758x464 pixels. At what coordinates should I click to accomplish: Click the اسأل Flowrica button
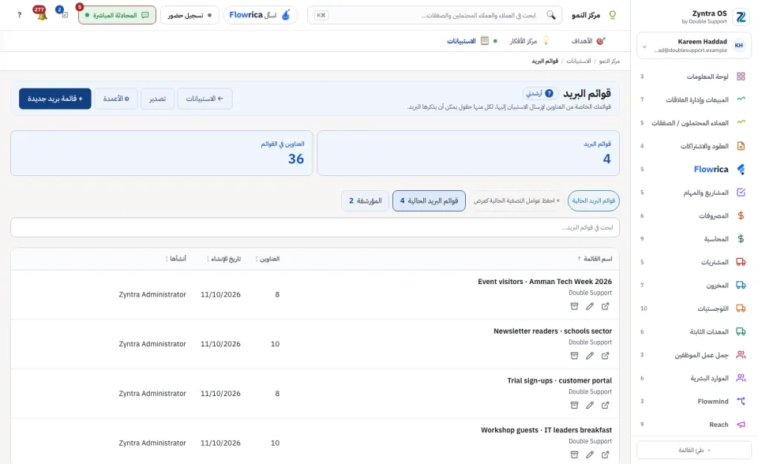tap(260, 15)
